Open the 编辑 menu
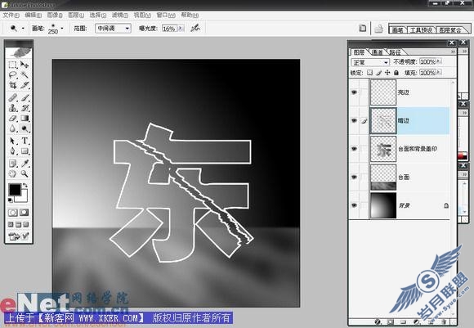 point(33,15)
